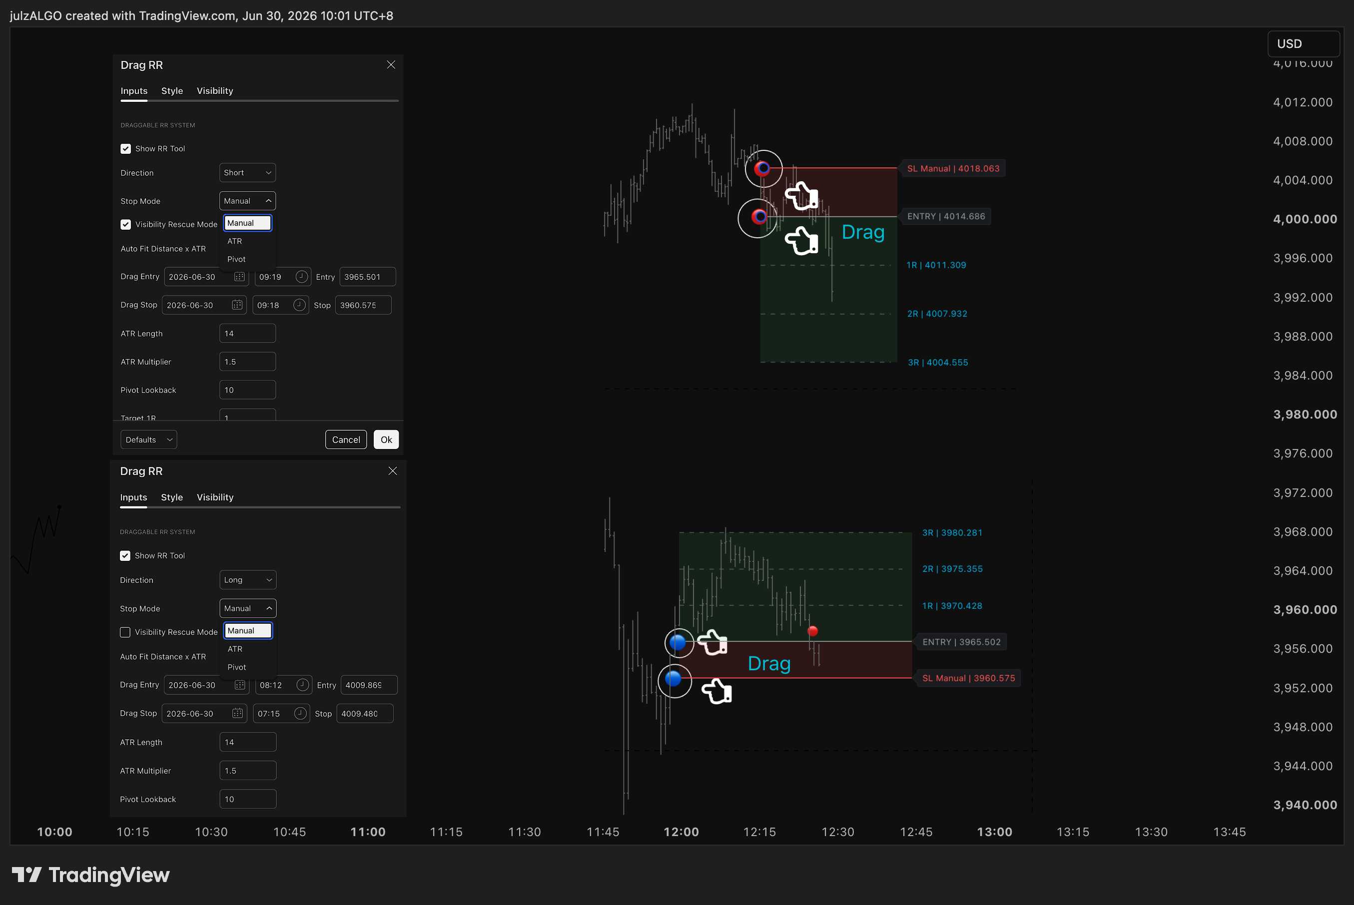Click clock icon in top Drag Stop time 09:18
Image resolution: width=1354 pixels, height=905 pixels.
(299, 305)
